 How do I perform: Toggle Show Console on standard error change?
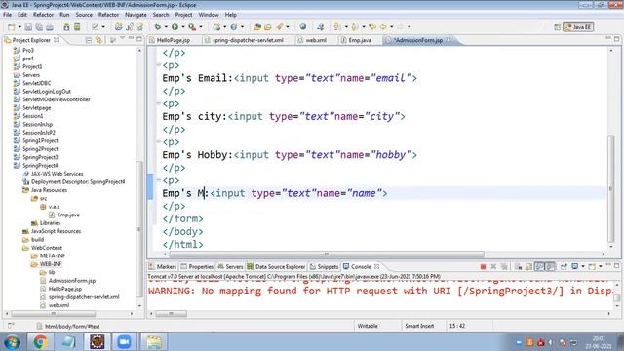pyautogui.click(x=550, y=266)
